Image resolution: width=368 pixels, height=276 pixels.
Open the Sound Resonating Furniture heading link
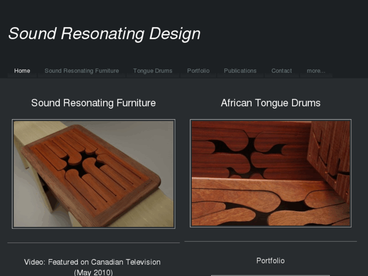[x=94, y=103]
